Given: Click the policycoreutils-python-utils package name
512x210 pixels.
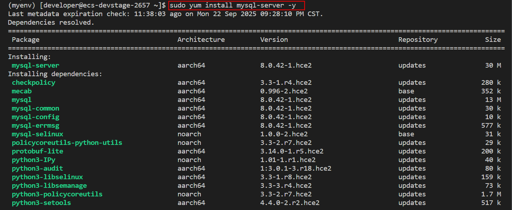Looking at the screenshot, I should click(x=67, y=143).
